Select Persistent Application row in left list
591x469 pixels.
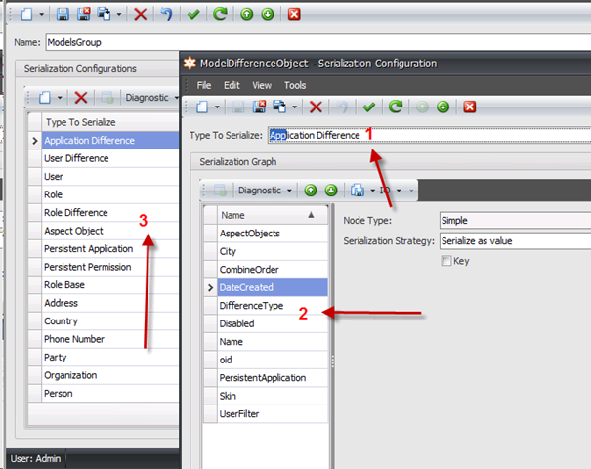[x=110, y=249]
